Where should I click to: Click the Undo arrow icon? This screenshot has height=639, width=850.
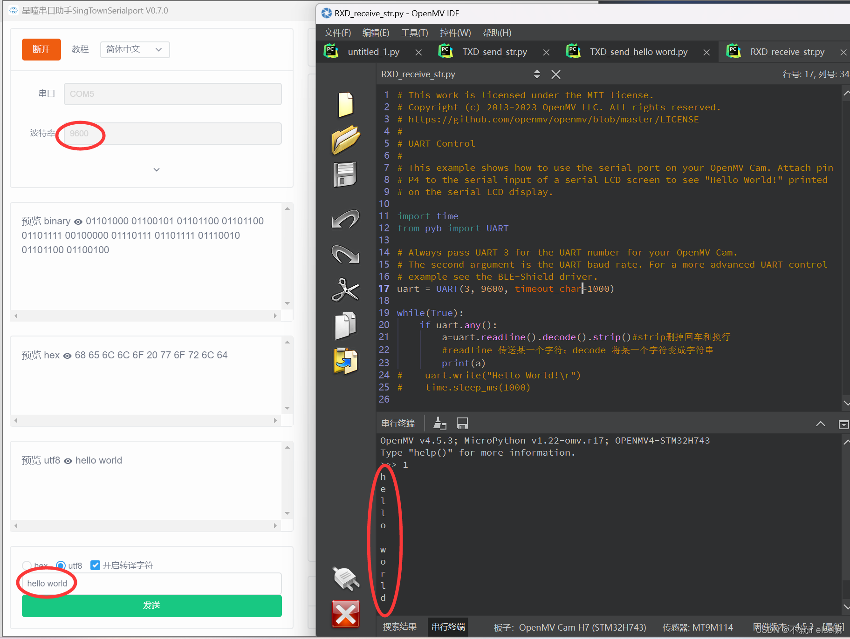click(x=345, y=219)
